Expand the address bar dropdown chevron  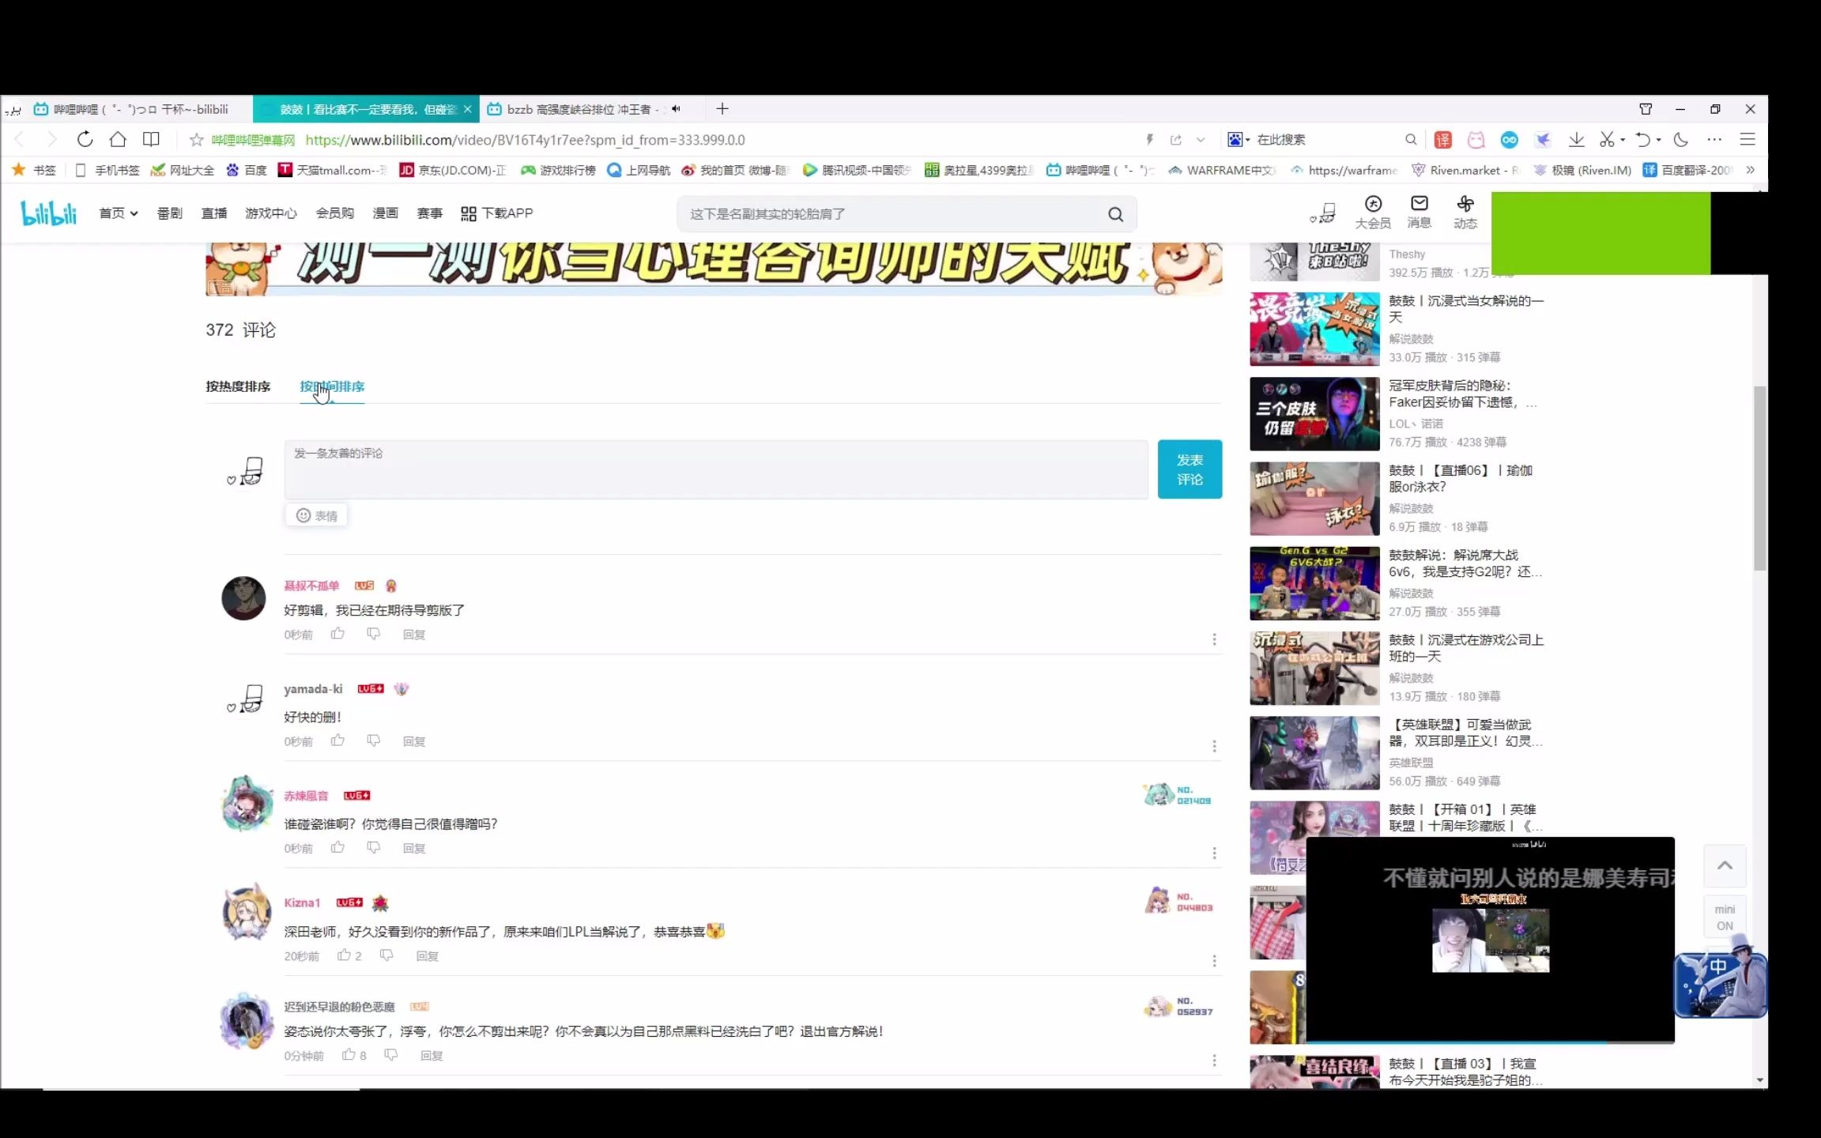click(x=1201, y=140)
